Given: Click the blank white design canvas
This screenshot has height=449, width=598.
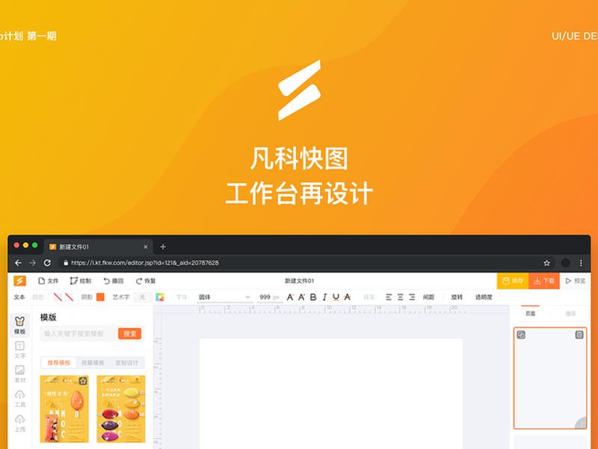Looking at the screenshot, I should click(x=331, y=394).
